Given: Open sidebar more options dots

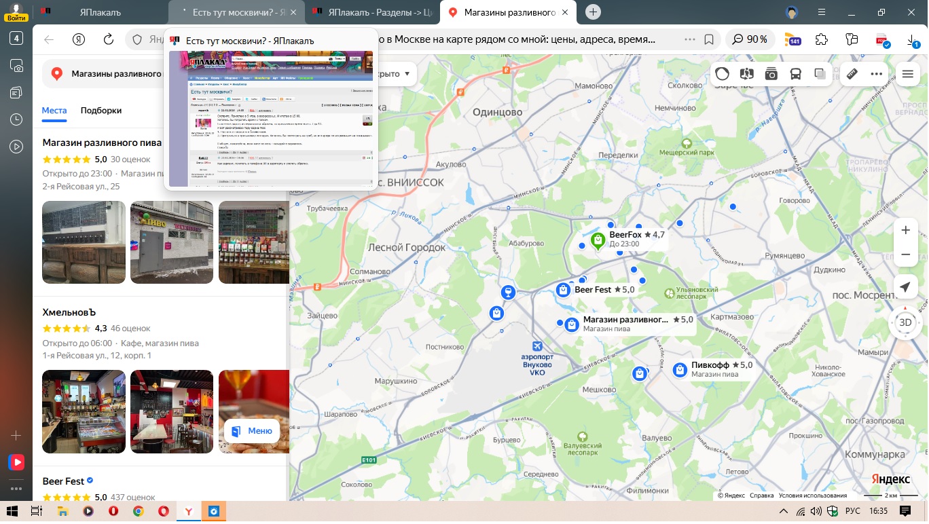Looking at the screenshot, I should click(x=16, y=488).
